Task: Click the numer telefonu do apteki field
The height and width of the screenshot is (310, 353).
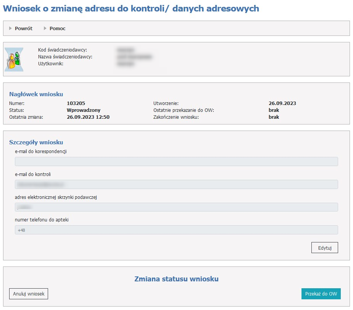Action: [176, 230]
